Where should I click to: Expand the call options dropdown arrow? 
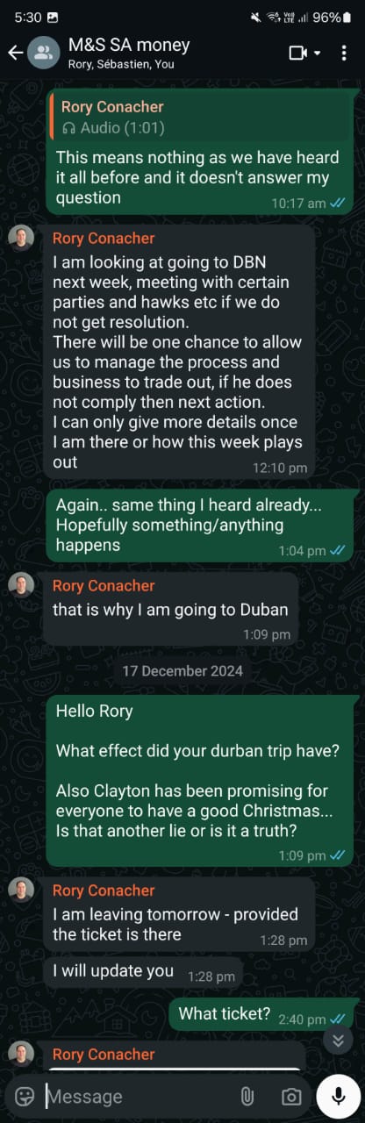(x=317, y=53)
